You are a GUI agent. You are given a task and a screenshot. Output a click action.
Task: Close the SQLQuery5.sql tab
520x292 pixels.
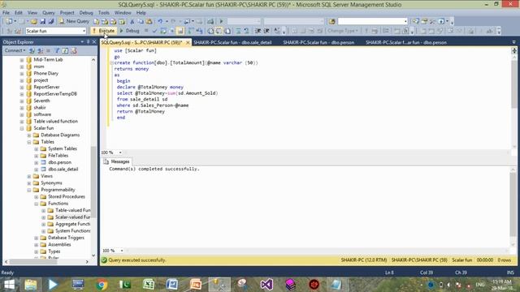tap(188, 43)
